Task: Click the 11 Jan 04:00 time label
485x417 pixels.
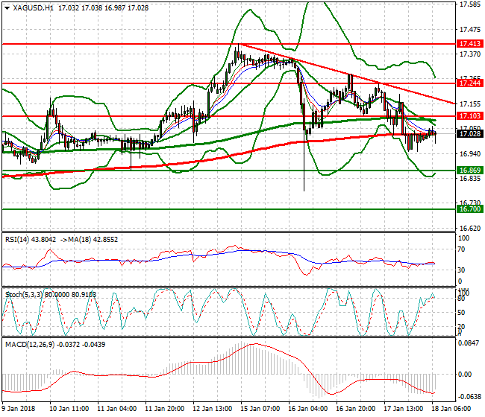Action: 117,409
